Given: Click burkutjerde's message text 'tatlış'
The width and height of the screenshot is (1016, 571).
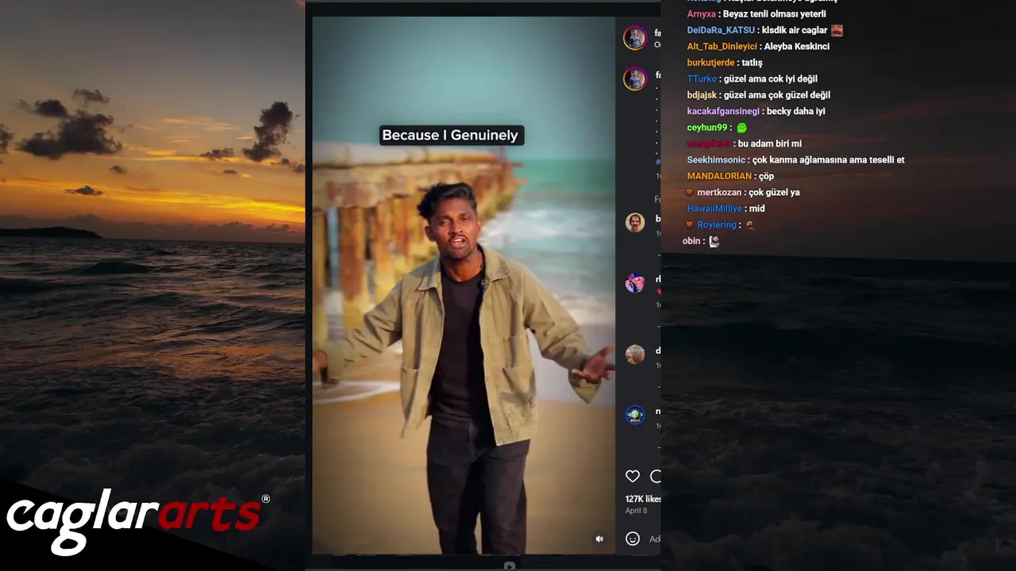Looking at the screenshot, I should pos(752,63).
